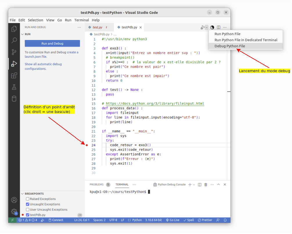292x234 pixels.
Task: Open the database cylinder icon in activity bar
Action: coord(14,99)
